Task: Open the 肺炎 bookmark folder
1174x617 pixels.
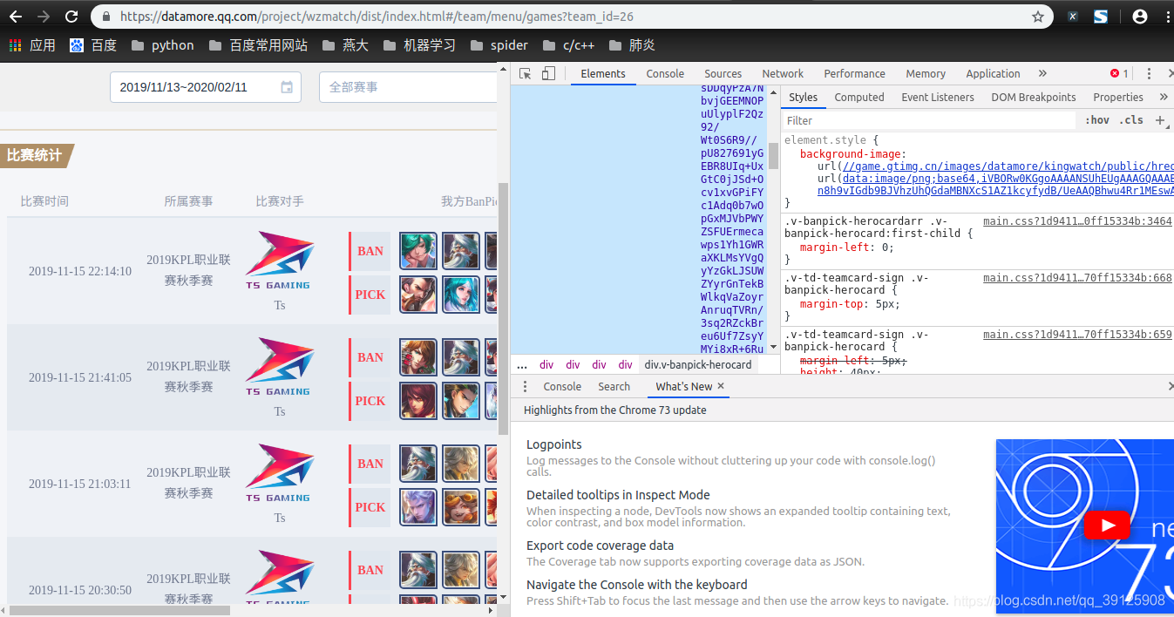Action: click(632, 45)
